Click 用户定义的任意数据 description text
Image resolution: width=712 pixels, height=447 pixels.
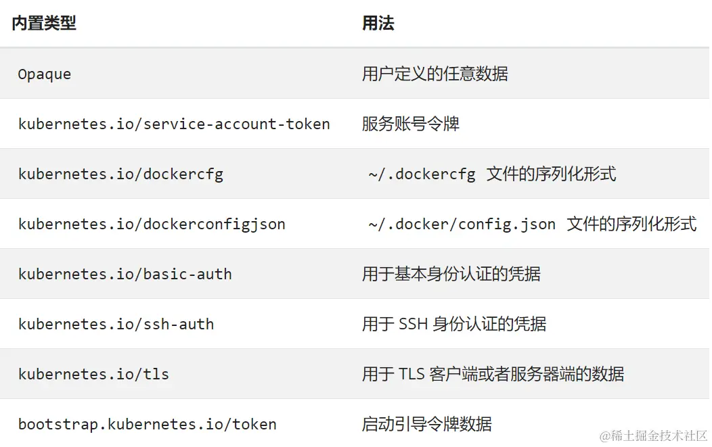pyautogui.click(x=435, y=74)
